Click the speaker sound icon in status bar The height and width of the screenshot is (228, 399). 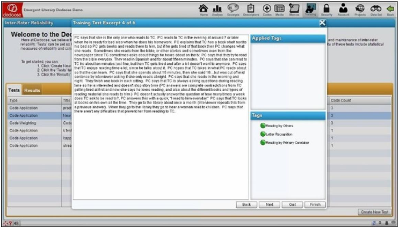point(16,223)
